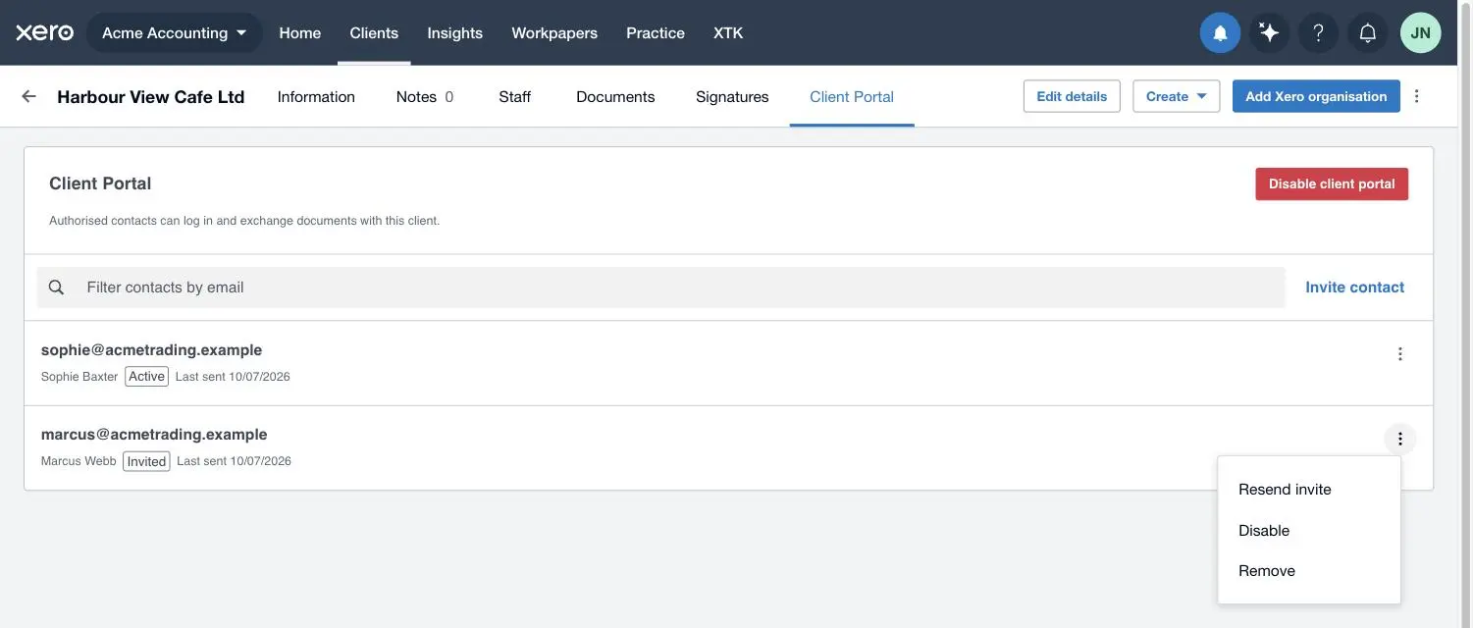Image resolution: width=1473 pixels, height=628 pixels.
Task: Click the Xero logo
Action: coord(45,32)
